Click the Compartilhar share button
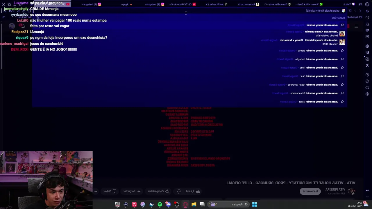Image resolution: width=372 pixels, height=209 pixels. click(159, 191)
